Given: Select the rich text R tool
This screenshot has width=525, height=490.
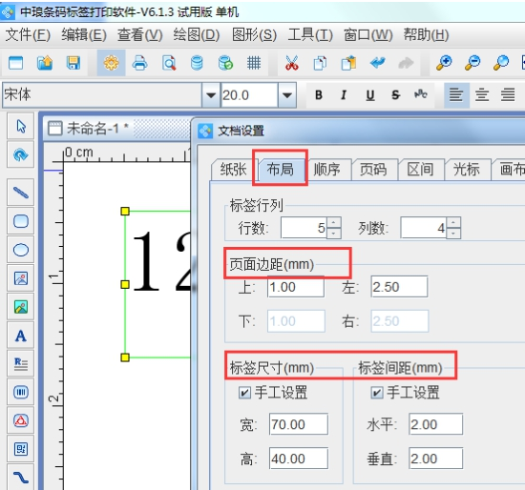Looking at the screenshot, I should (x=21, y=363).
